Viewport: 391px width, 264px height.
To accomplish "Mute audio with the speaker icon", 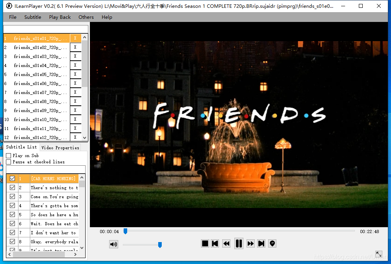I will [x=113, y=244].
